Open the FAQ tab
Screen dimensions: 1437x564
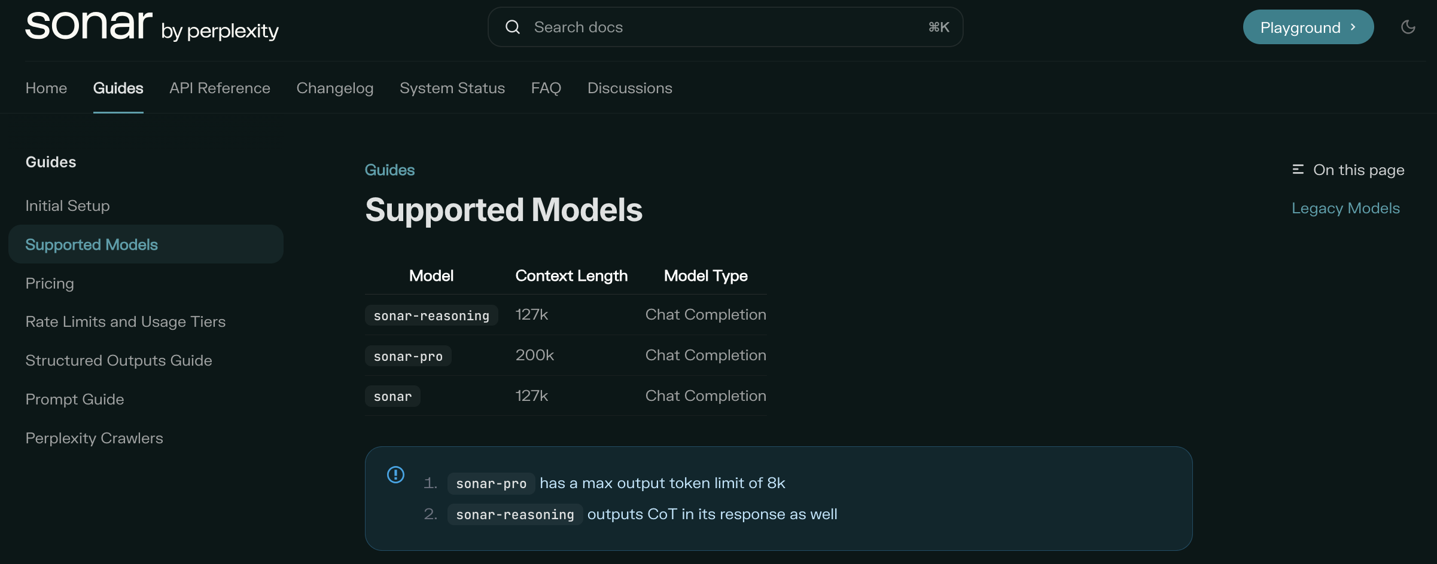[x=546, y=88]
